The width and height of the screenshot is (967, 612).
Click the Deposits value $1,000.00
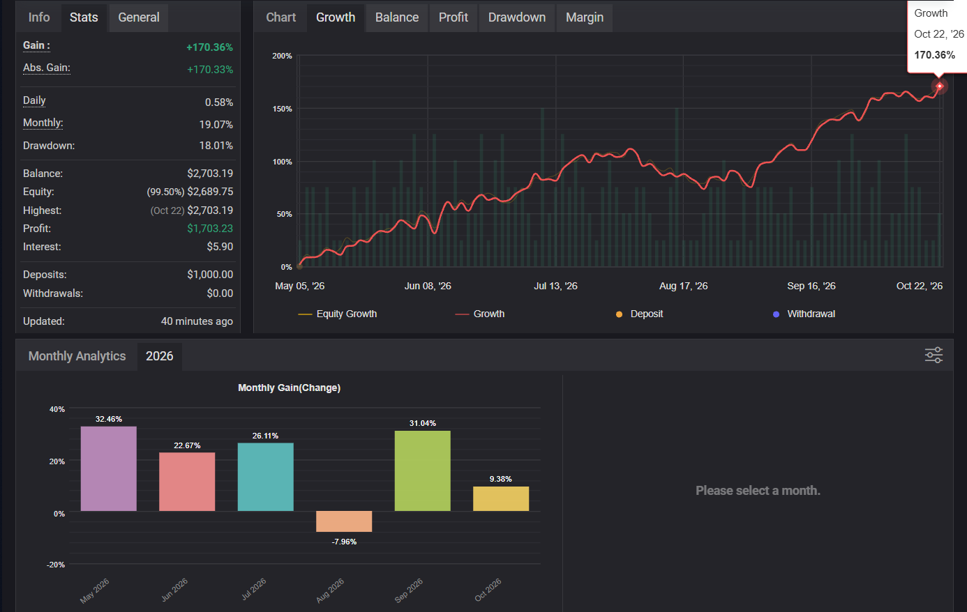210,275
